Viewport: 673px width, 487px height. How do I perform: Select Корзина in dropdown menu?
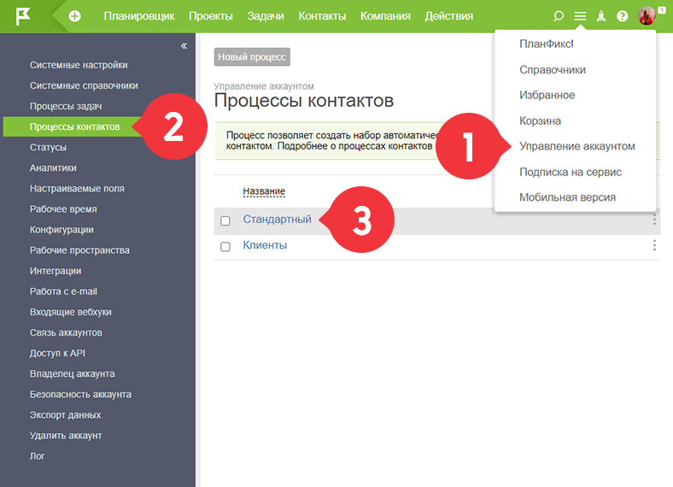click(x=540, y=120)
